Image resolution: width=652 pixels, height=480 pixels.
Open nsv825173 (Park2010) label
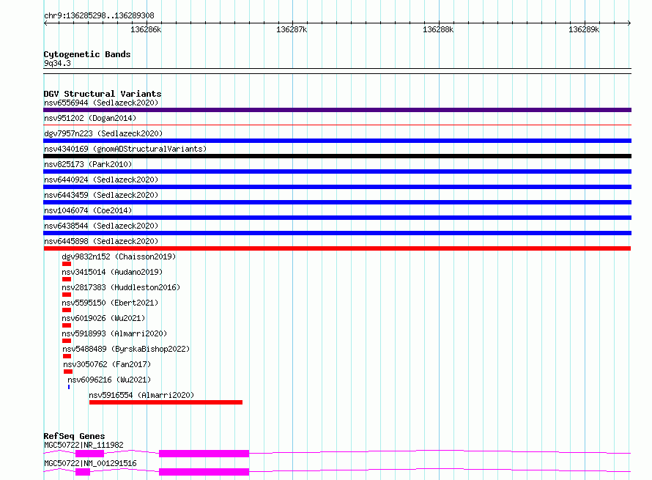pyautogui.click(x=88, y=164)
